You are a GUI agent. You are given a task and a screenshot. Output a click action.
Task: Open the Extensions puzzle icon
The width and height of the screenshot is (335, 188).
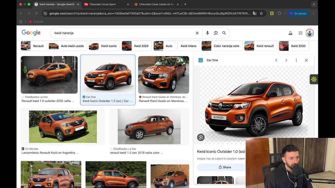point(280,13)
